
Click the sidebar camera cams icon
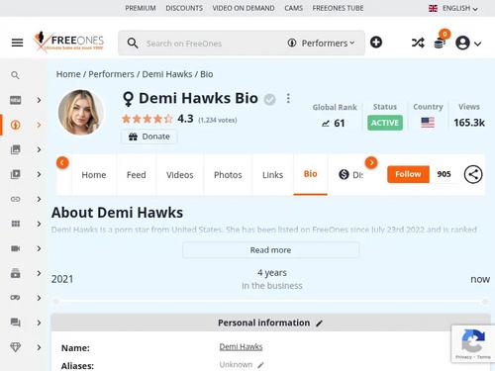(16, 248)
